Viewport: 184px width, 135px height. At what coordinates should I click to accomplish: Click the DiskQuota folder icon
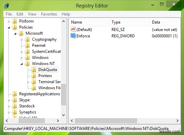[x=34, y=70]
